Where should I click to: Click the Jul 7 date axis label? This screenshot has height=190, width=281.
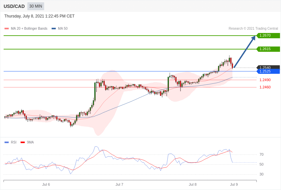coord(119,184)
